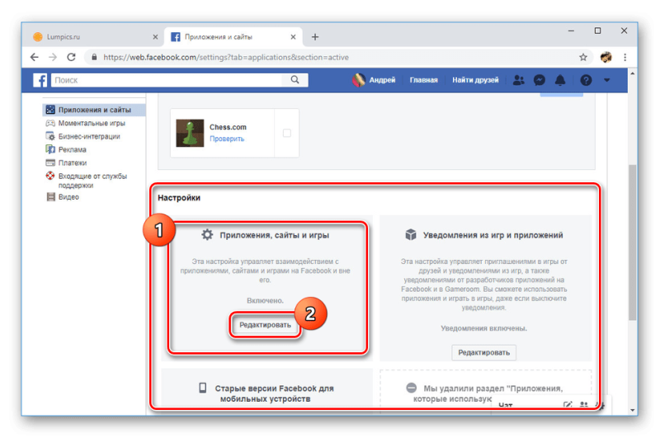Open Найти друзей link
660x438 pixels.
pos(475,80)
